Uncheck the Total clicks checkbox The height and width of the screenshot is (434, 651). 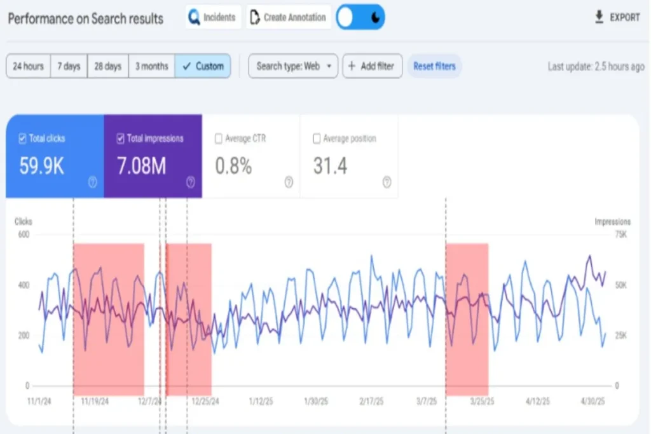pyautogui.click(x=23, y=139)
